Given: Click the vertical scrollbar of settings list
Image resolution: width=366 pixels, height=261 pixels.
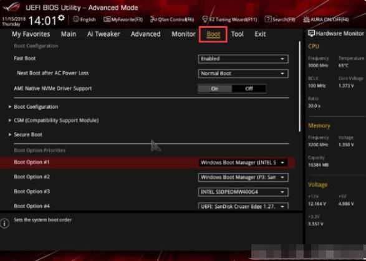Looking at the screenshot, I should 300,87.
